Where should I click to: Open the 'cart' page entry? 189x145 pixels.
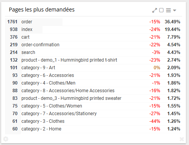(94, 37)
